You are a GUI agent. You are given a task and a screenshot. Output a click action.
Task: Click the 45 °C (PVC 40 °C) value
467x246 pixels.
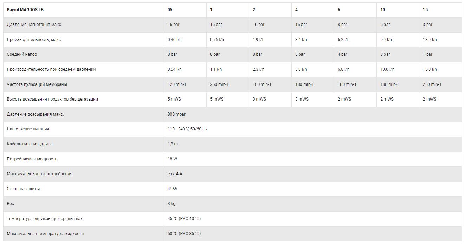(184, 219)
